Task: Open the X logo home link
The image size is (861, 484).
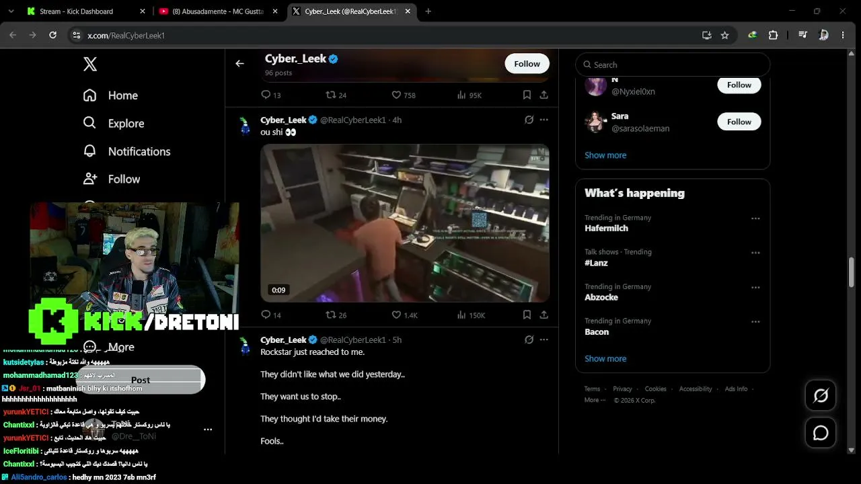Action: pos(90,64)
